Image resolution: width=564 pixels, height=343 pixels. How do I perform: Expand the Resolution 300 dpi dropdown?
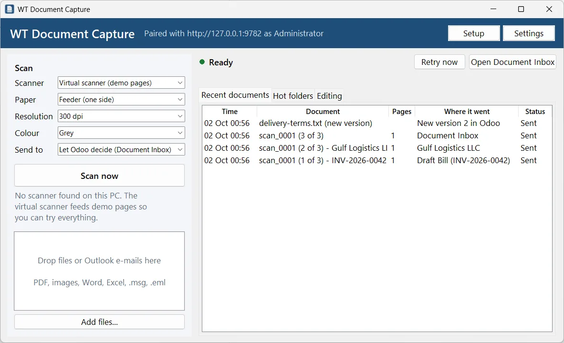(121, 116)
